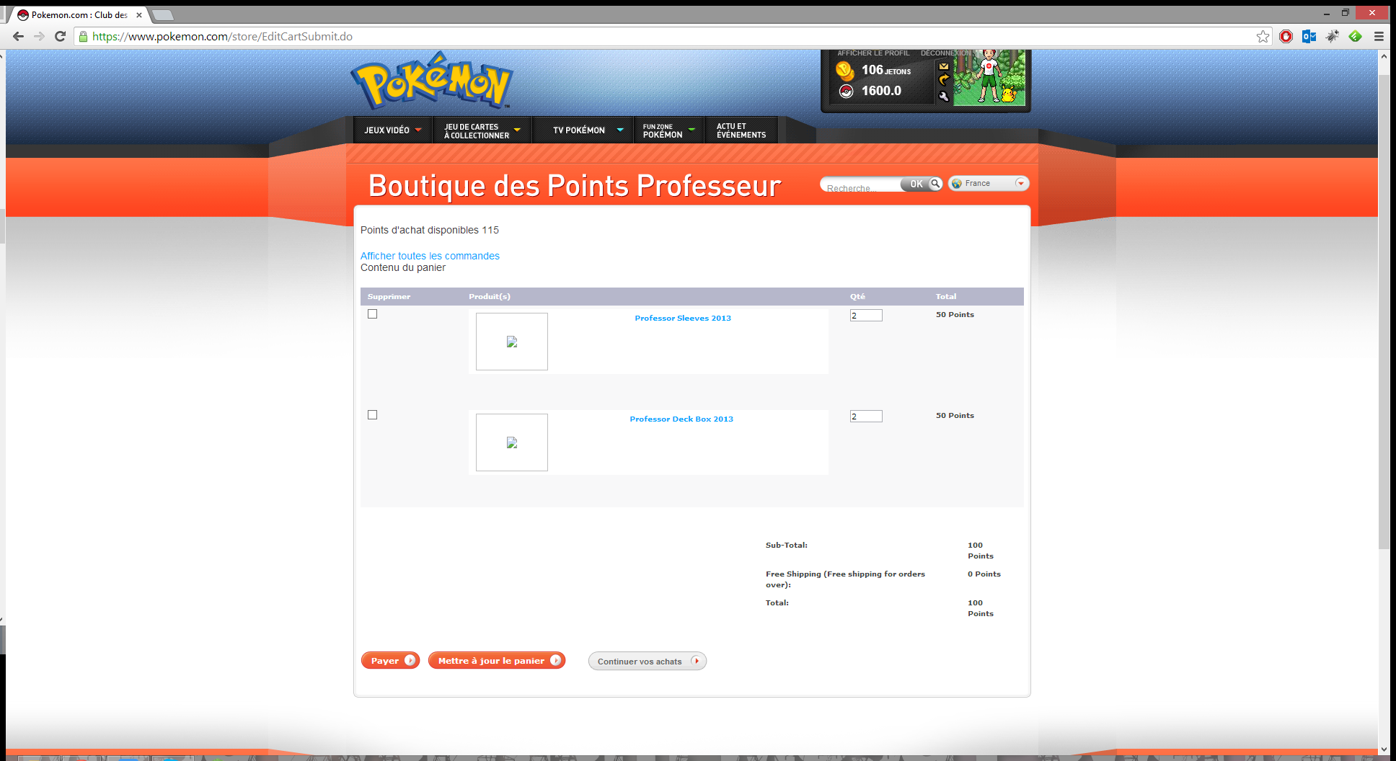
Task: Open the wrench settings icon in profile panel
Action: [x=944, y=96]
